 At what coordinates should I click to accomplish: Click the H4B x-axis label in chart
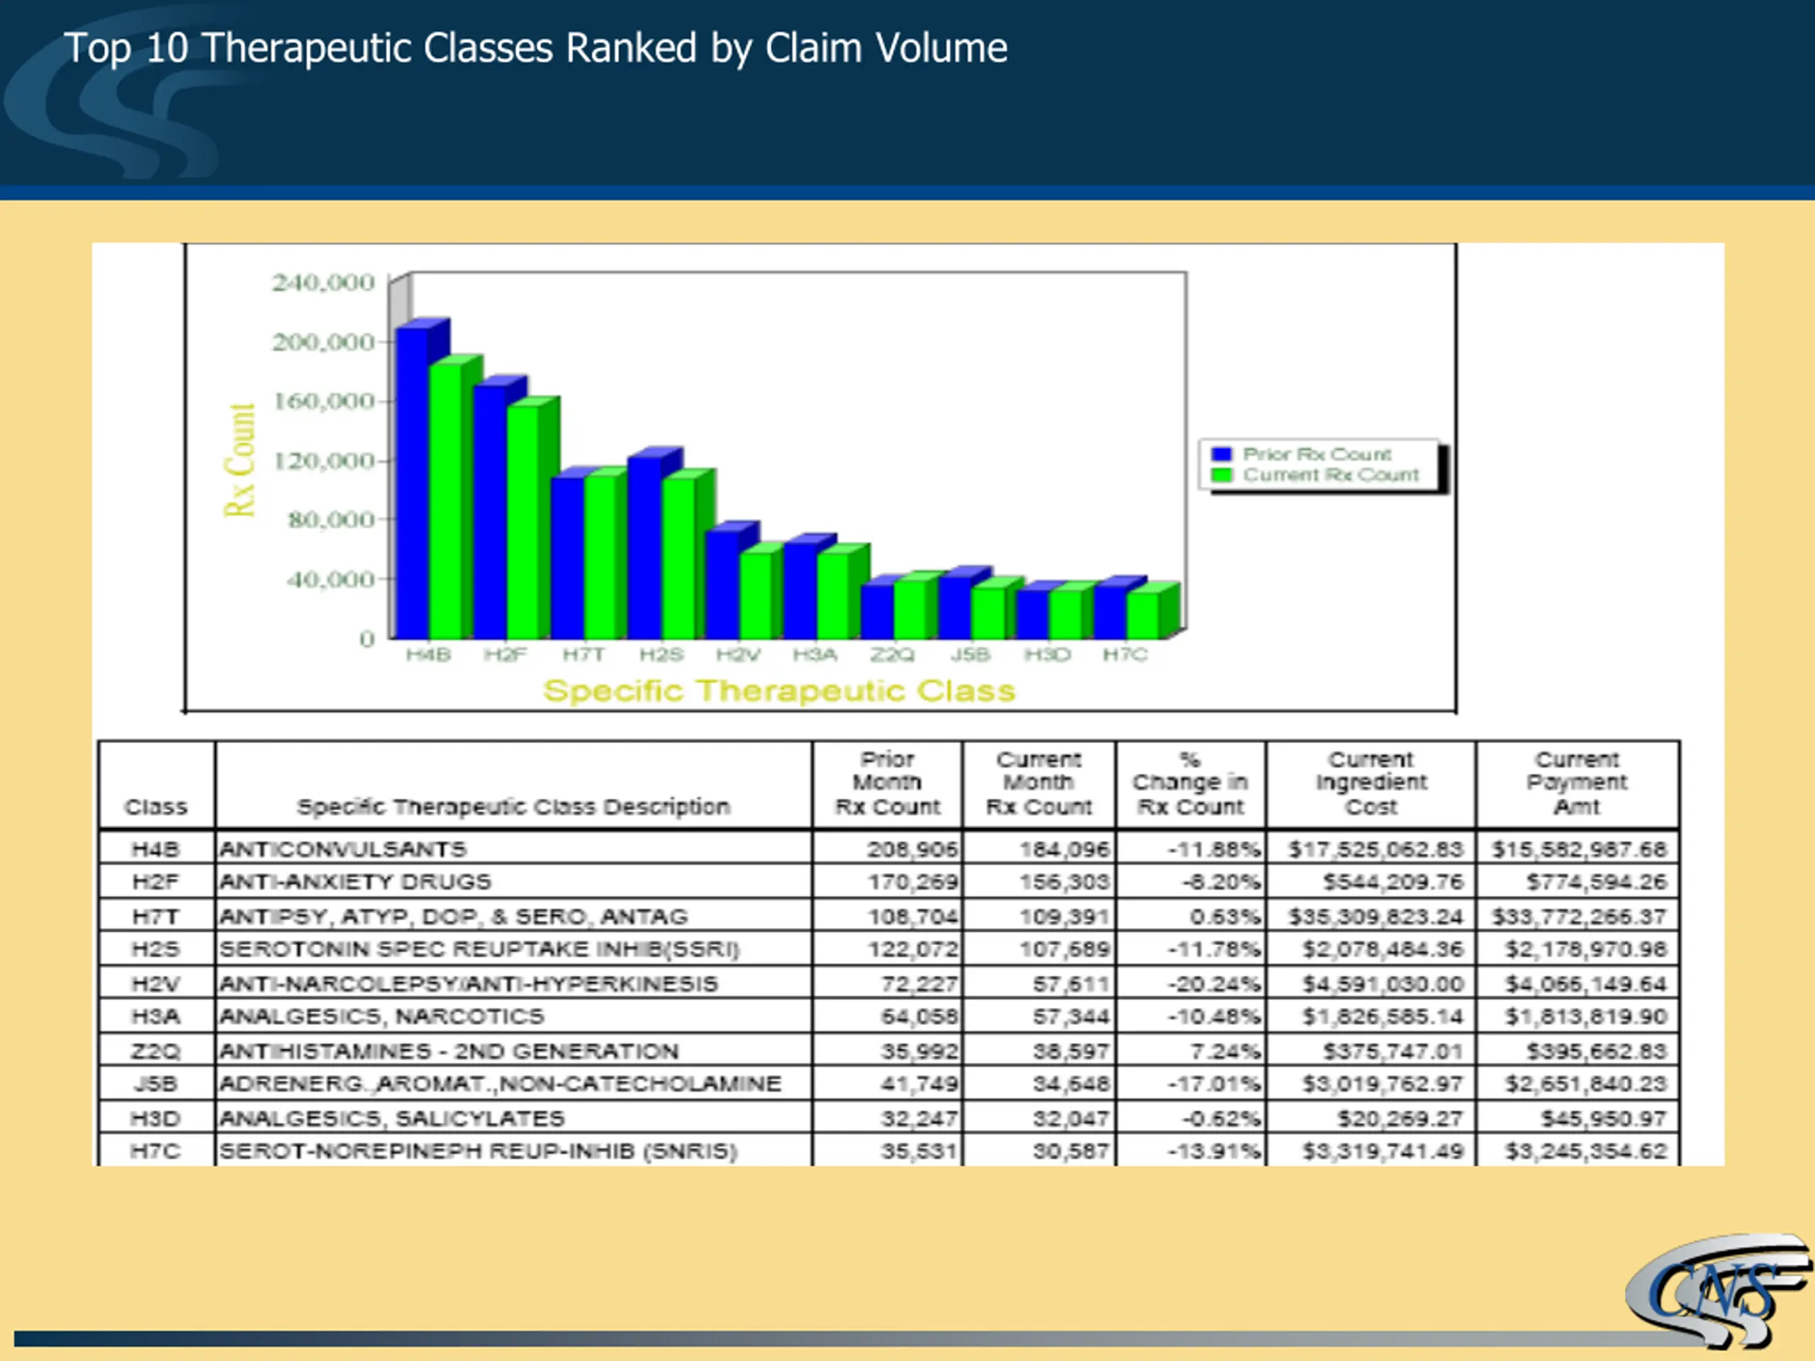(x=428, y=655)
